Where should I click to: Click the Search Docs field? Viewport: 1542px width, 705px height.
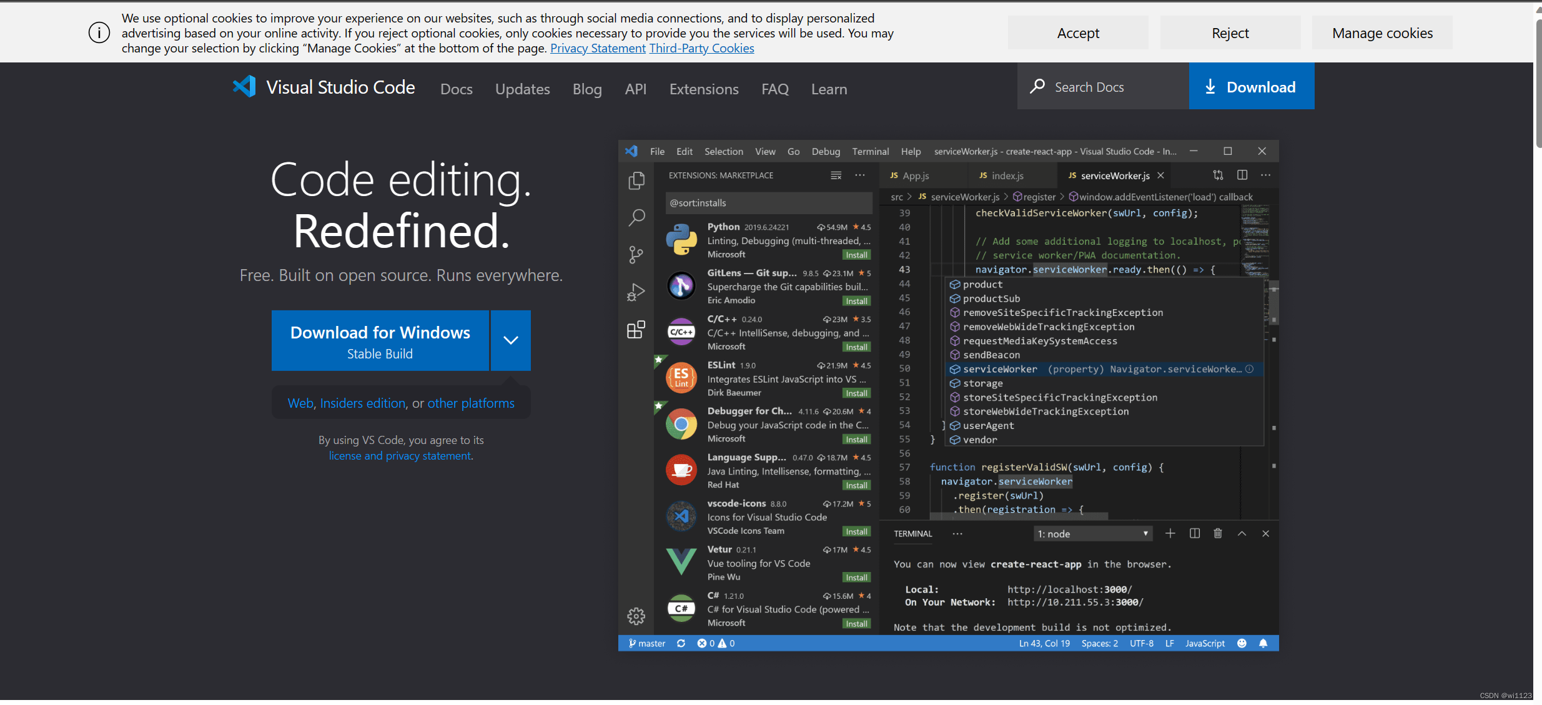pos(1103,87)
